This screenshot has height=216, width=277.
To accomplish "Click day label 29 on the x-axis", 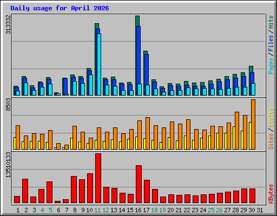I will coord(243,210).
